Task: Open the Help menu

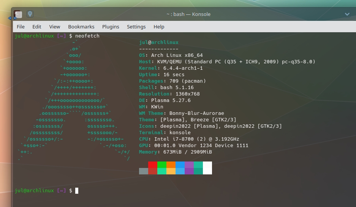Action: pyautogui.click(x=159, y=27)
